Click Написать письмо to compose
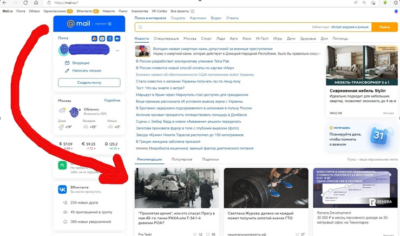 pos(86,70)
